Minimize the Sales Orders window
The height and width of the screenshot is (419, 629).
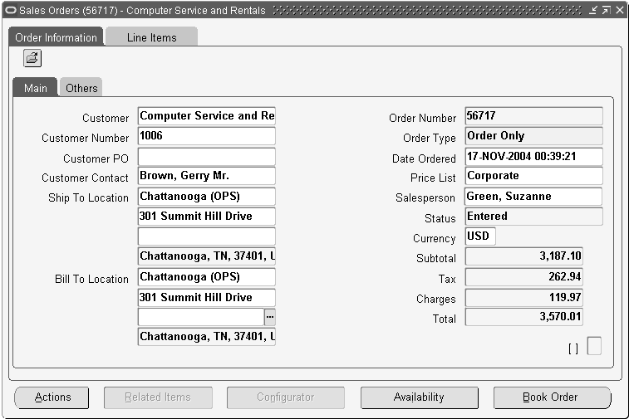coord(593,11)
